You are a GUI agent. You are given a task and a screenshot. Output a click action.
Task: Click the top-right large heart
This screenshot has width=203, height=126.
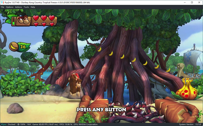click(52, 18)
